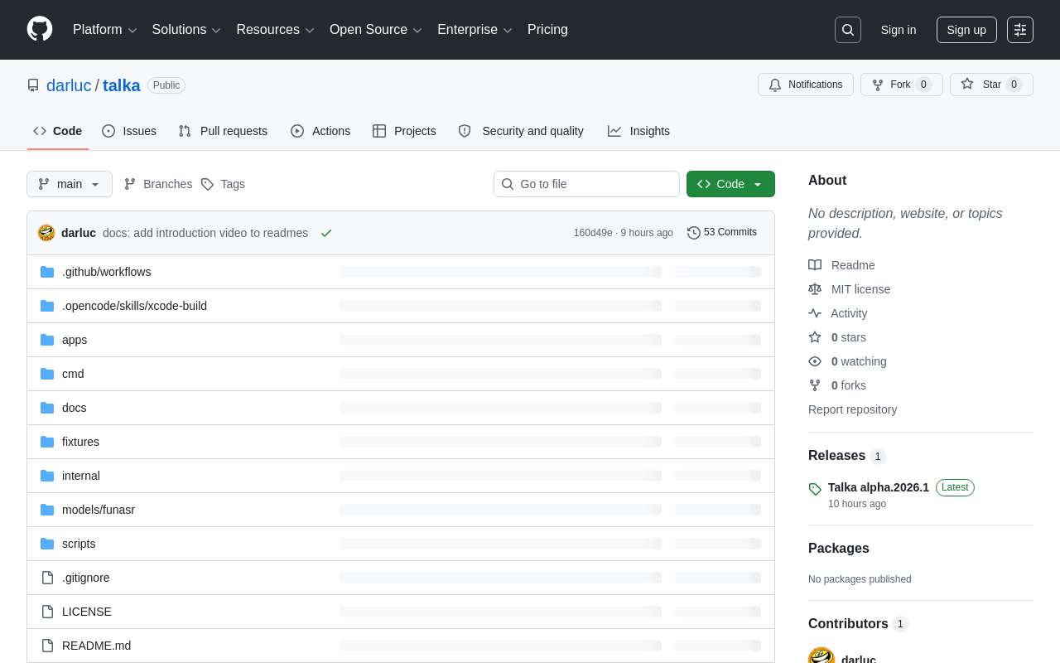Click the darluc avatar beside commit message
1060x663 pixels.
point(46,233)
